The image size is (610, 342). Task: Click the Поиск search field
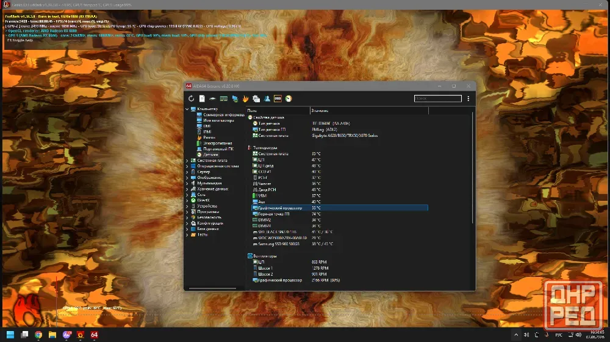[437, 99]
